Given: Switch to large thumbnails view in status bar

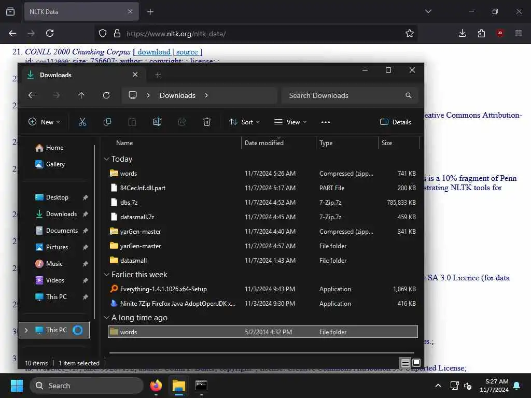Looking at the screenshot, I should (x=416, y=363).
